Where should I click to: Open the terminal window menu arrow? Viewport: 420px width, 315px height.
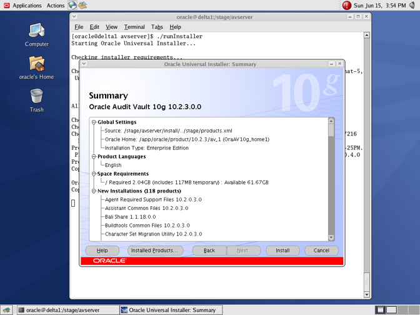click(74, 17)
